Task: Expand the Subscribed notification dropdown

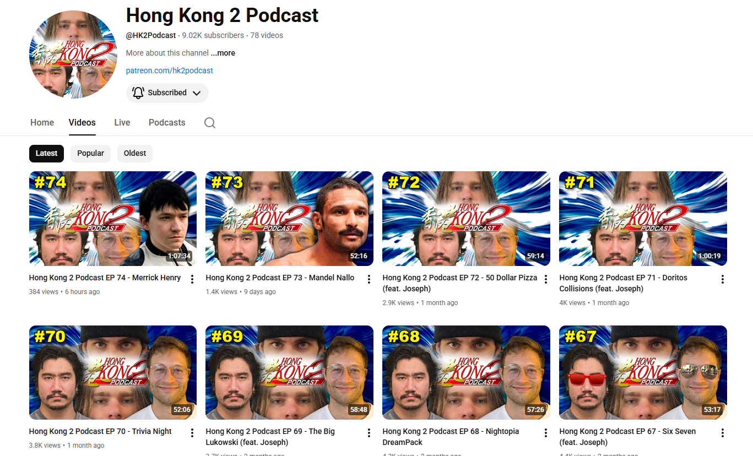Action: tap(167, 93)
